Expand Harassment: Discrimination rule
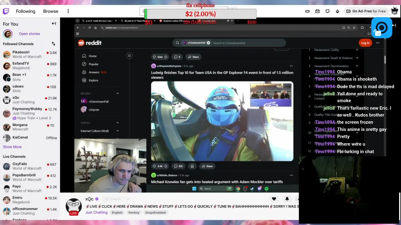This screenshot has height=225, width=401. [357, 66]
